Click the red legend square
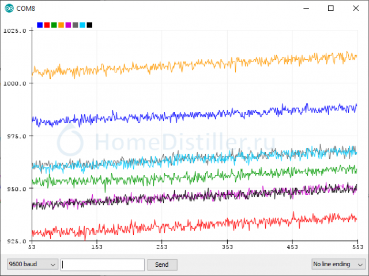The height and width of the screenshot is (276, 369). click(x=47, y=25)
